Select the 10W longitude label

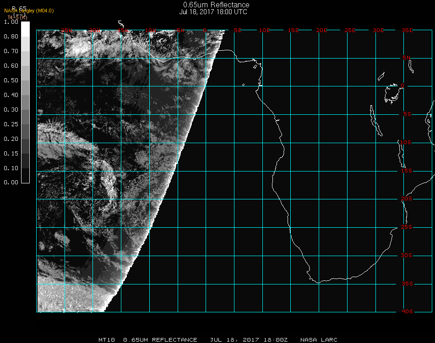pos(149,31)
